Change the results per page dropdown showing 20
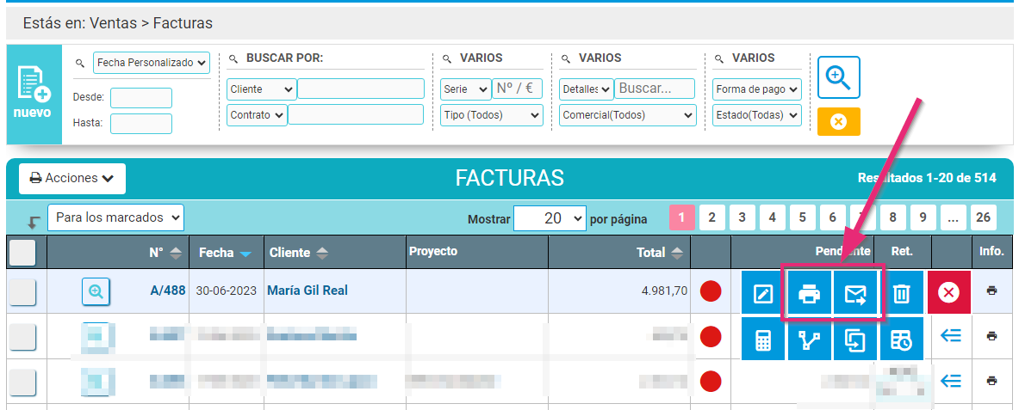 click(550, 218)
